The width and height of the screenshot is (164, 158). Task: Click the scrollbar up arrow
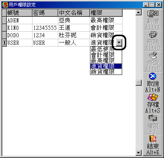tap(139, 12)
